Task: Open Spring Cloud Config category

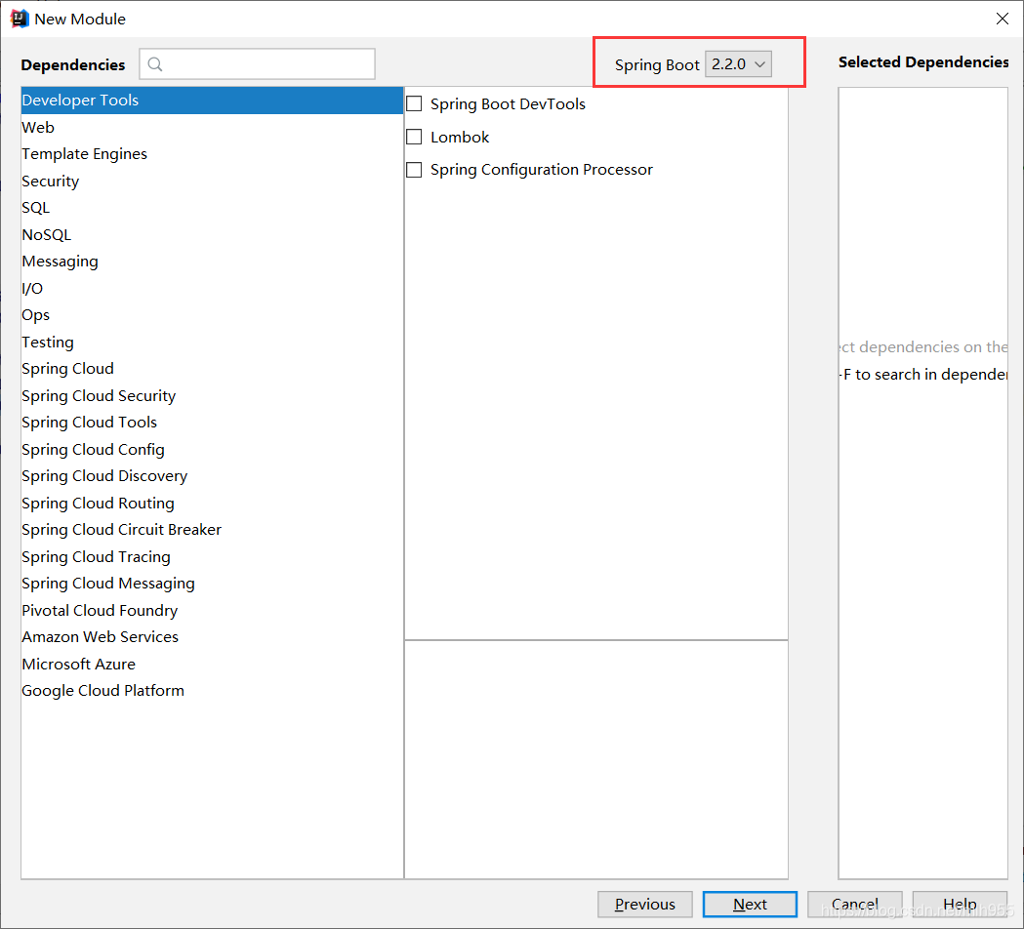Action: click(212, 449)
